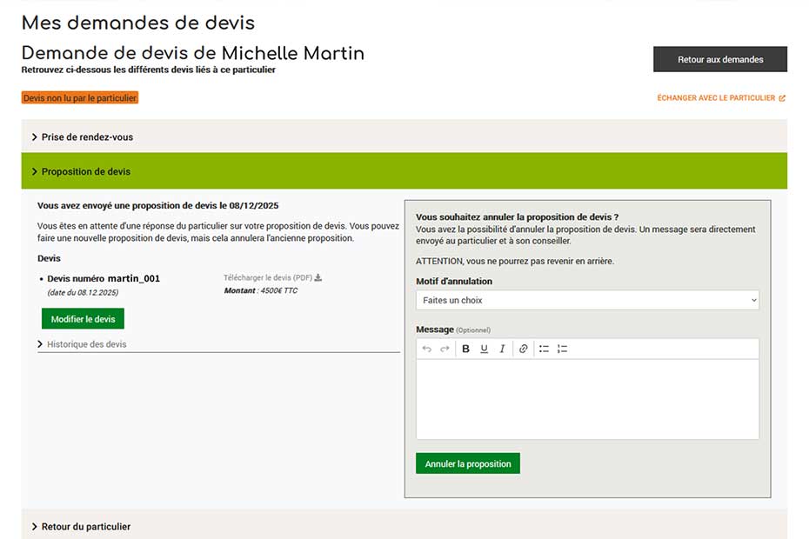Click the Télécharger le devis (PDF) link

[x=268, y=278]
